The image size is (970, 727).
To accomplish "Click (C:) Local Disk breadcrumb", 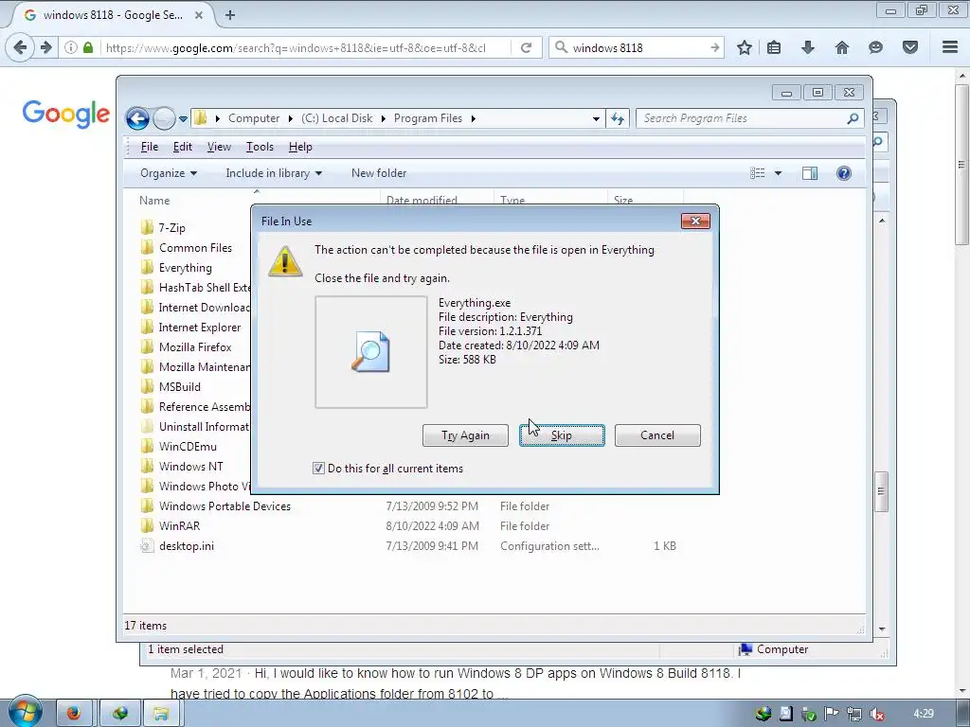I will pos(336,118).
